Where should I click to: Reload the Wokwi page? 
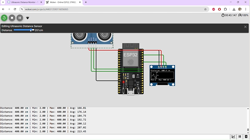click(15, 9)
